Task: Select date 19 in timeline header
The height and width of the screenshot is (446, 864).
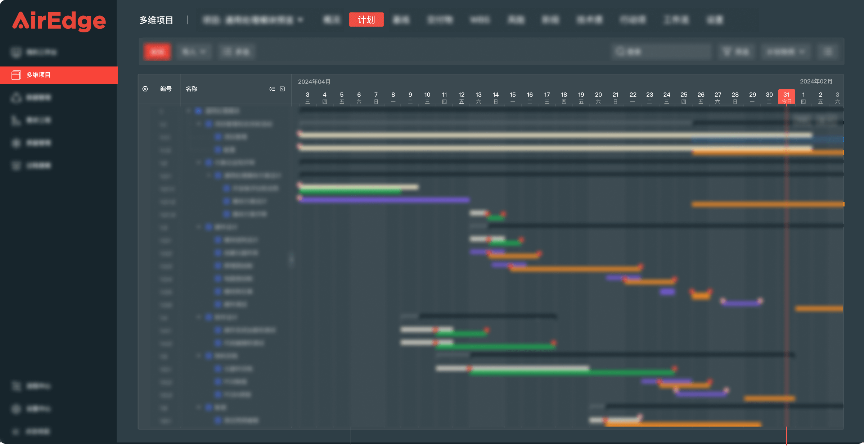Action: point(581,97)
